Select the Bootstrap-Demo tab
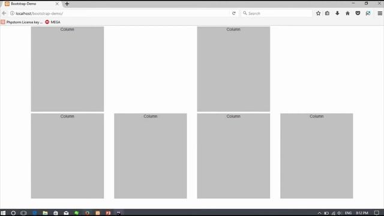 [31, 4]
